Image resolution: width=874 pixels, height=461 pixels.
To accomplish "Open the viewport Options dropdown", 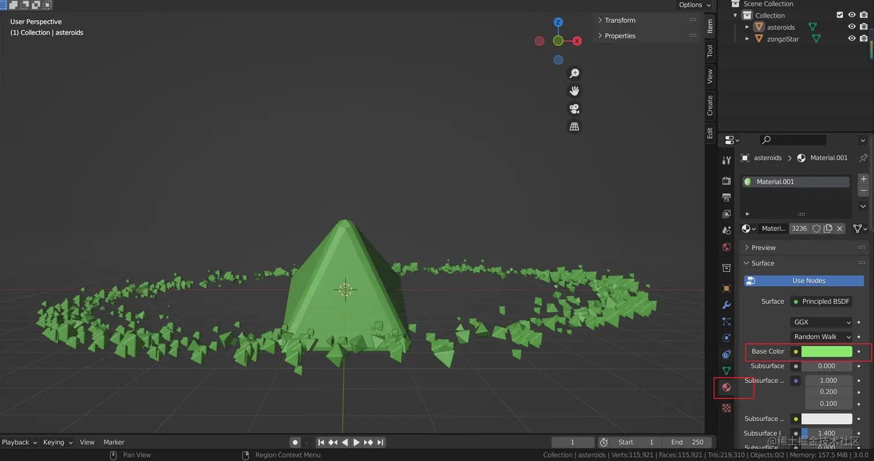I will (x=695, y=5).
